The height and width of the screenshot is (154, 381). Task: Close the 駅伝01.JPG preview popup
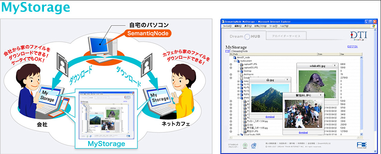(x=321, y=95)
